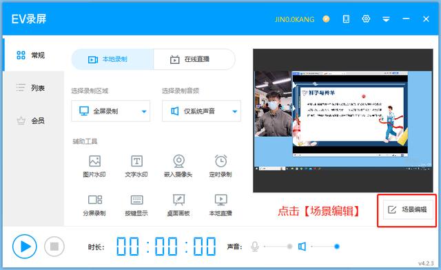Select the 常规 sidebar item
Viewport: 441px width, 270px height.
coord(34,55)
